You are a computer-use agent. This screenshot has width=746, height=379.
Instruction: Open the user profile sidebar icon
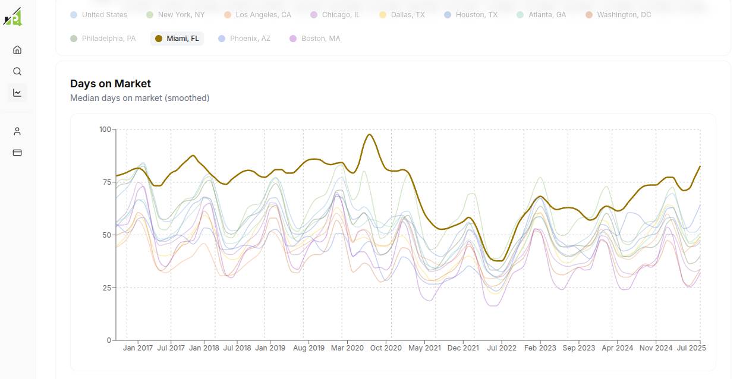point(17,131)
